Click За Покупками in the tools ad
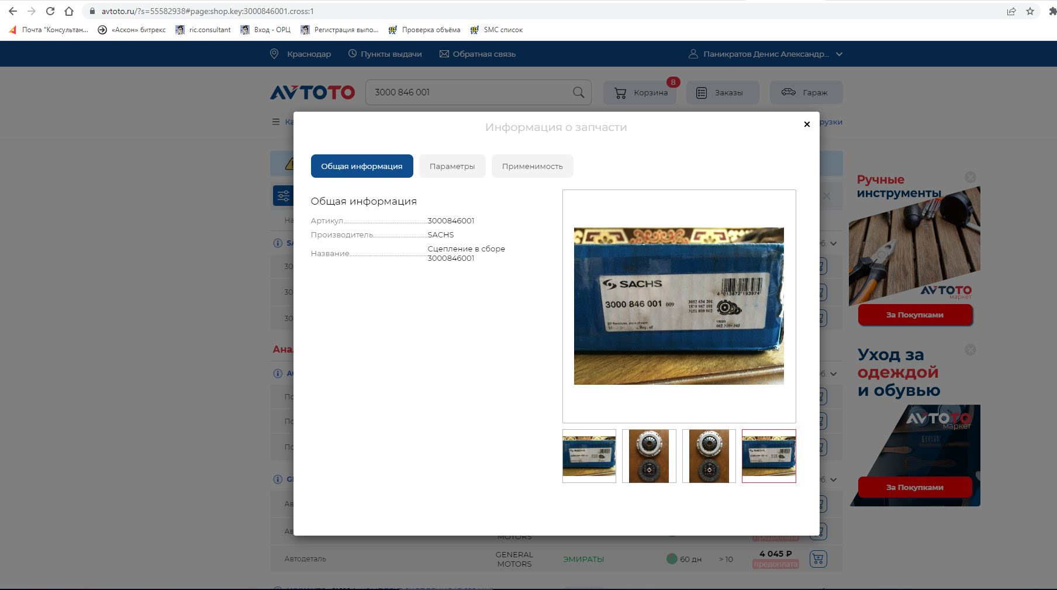1057x590 pixels. pyautogui.click(x=915, y=315)
